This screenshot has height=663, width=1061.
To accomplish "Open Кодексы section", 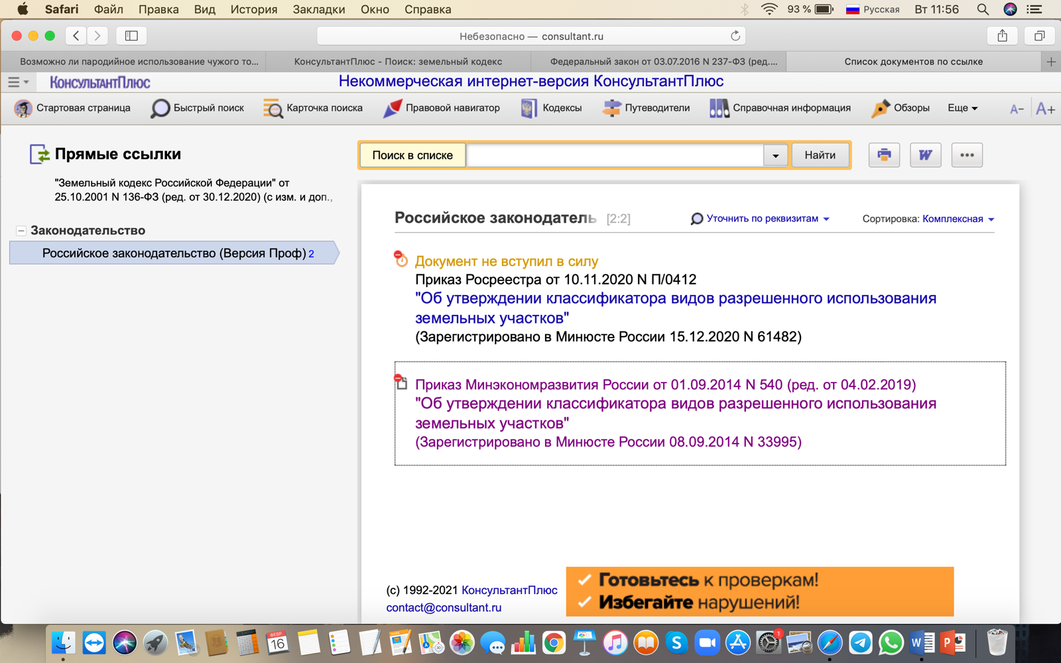I will (x=551, y=108).
